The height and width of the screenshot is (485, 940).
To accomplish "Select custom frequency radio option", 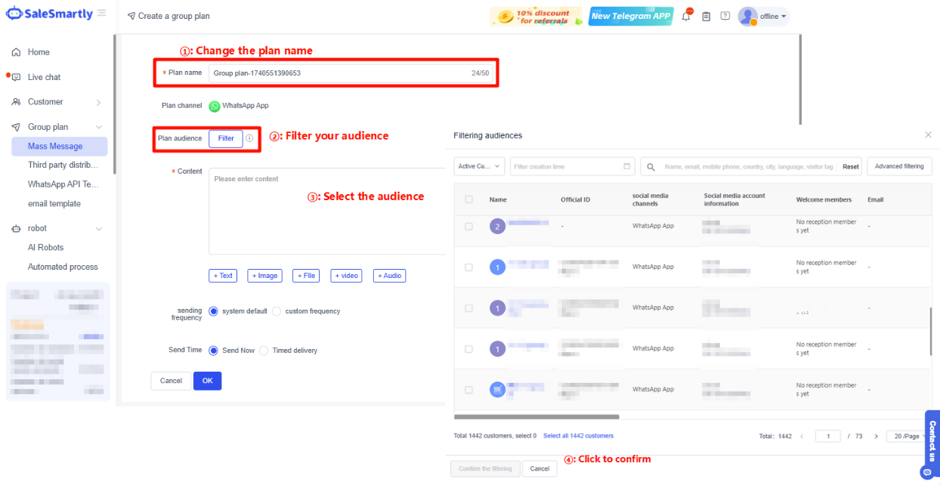I will [277, 311].
